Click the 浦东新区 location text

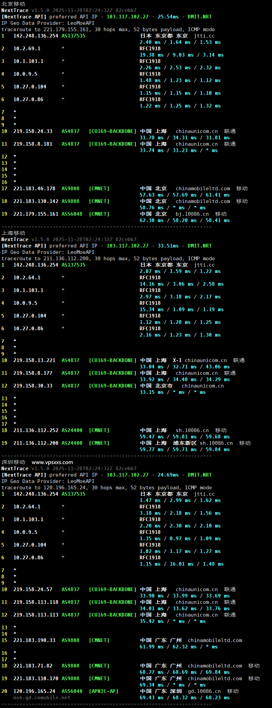(185, 443)
